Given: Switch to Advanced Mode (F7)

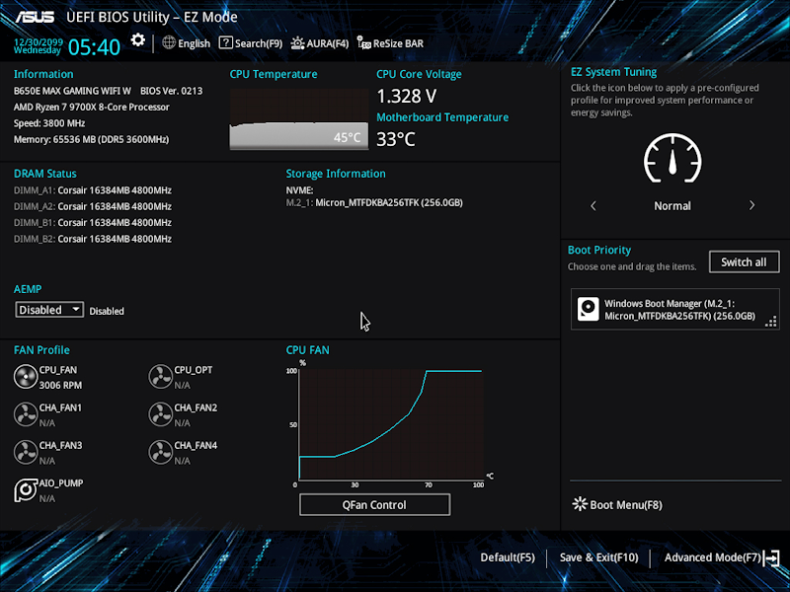Looking at the screenshot, I should point(713,557).
